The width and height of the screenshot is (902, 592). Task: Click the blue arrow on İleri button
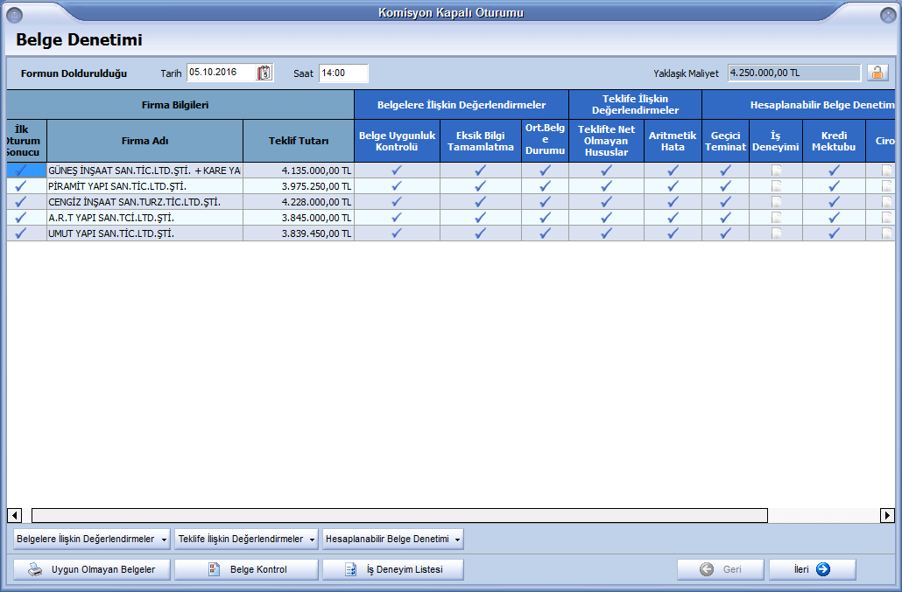(822, 569)
